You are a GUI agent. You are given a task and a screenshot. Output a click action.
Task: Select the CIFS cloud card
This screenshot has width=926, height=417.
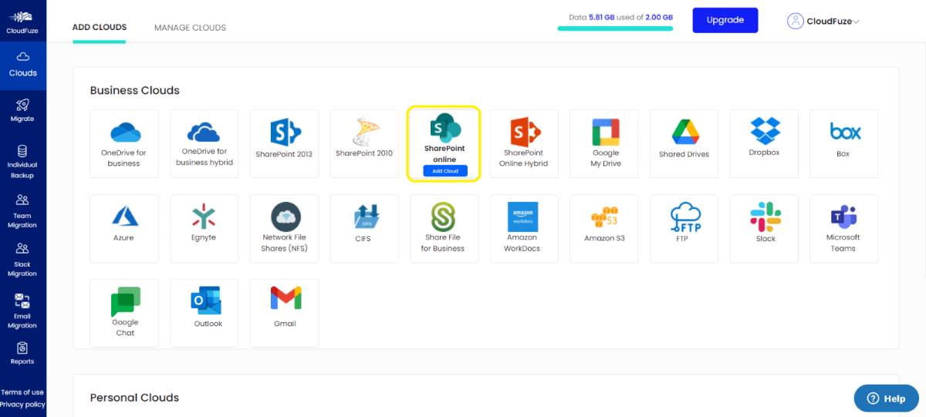364,228
